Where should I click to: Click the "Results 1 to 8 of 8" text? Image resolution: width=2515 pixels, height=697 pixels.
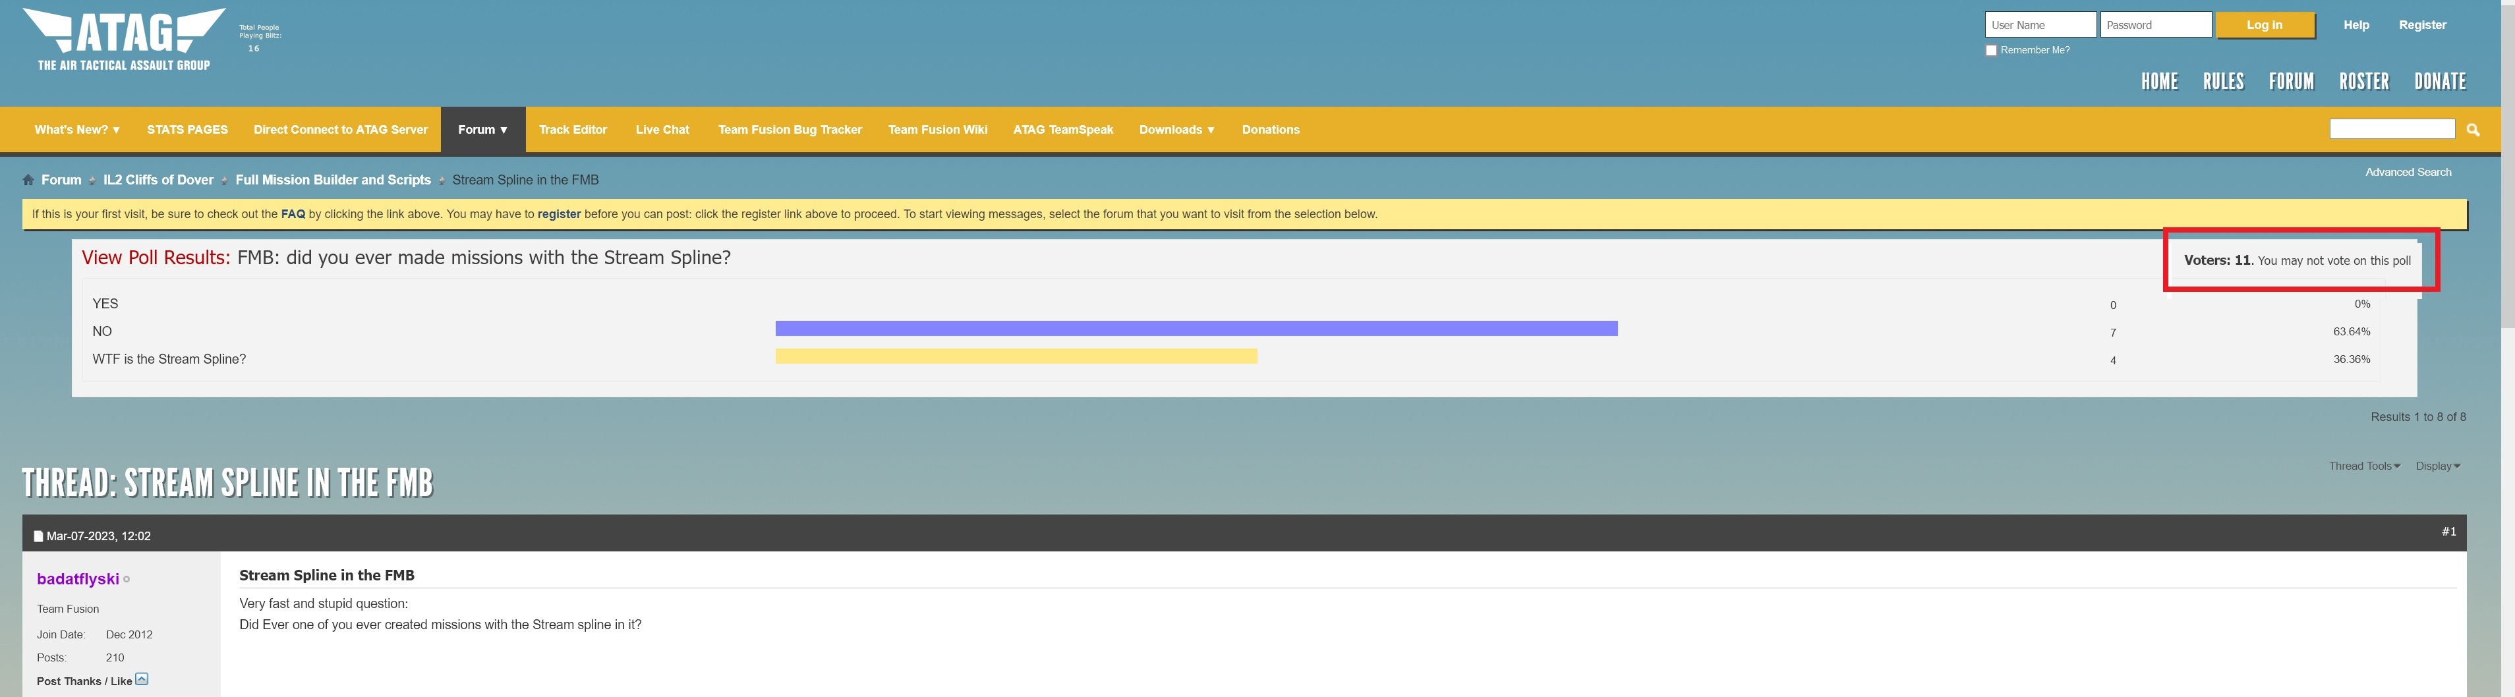(x=2418, y=417)
